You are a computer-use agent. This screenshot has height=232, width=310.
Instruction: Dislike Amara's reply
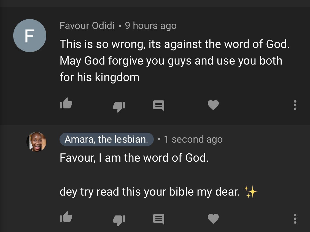click(x=119, y=220)
